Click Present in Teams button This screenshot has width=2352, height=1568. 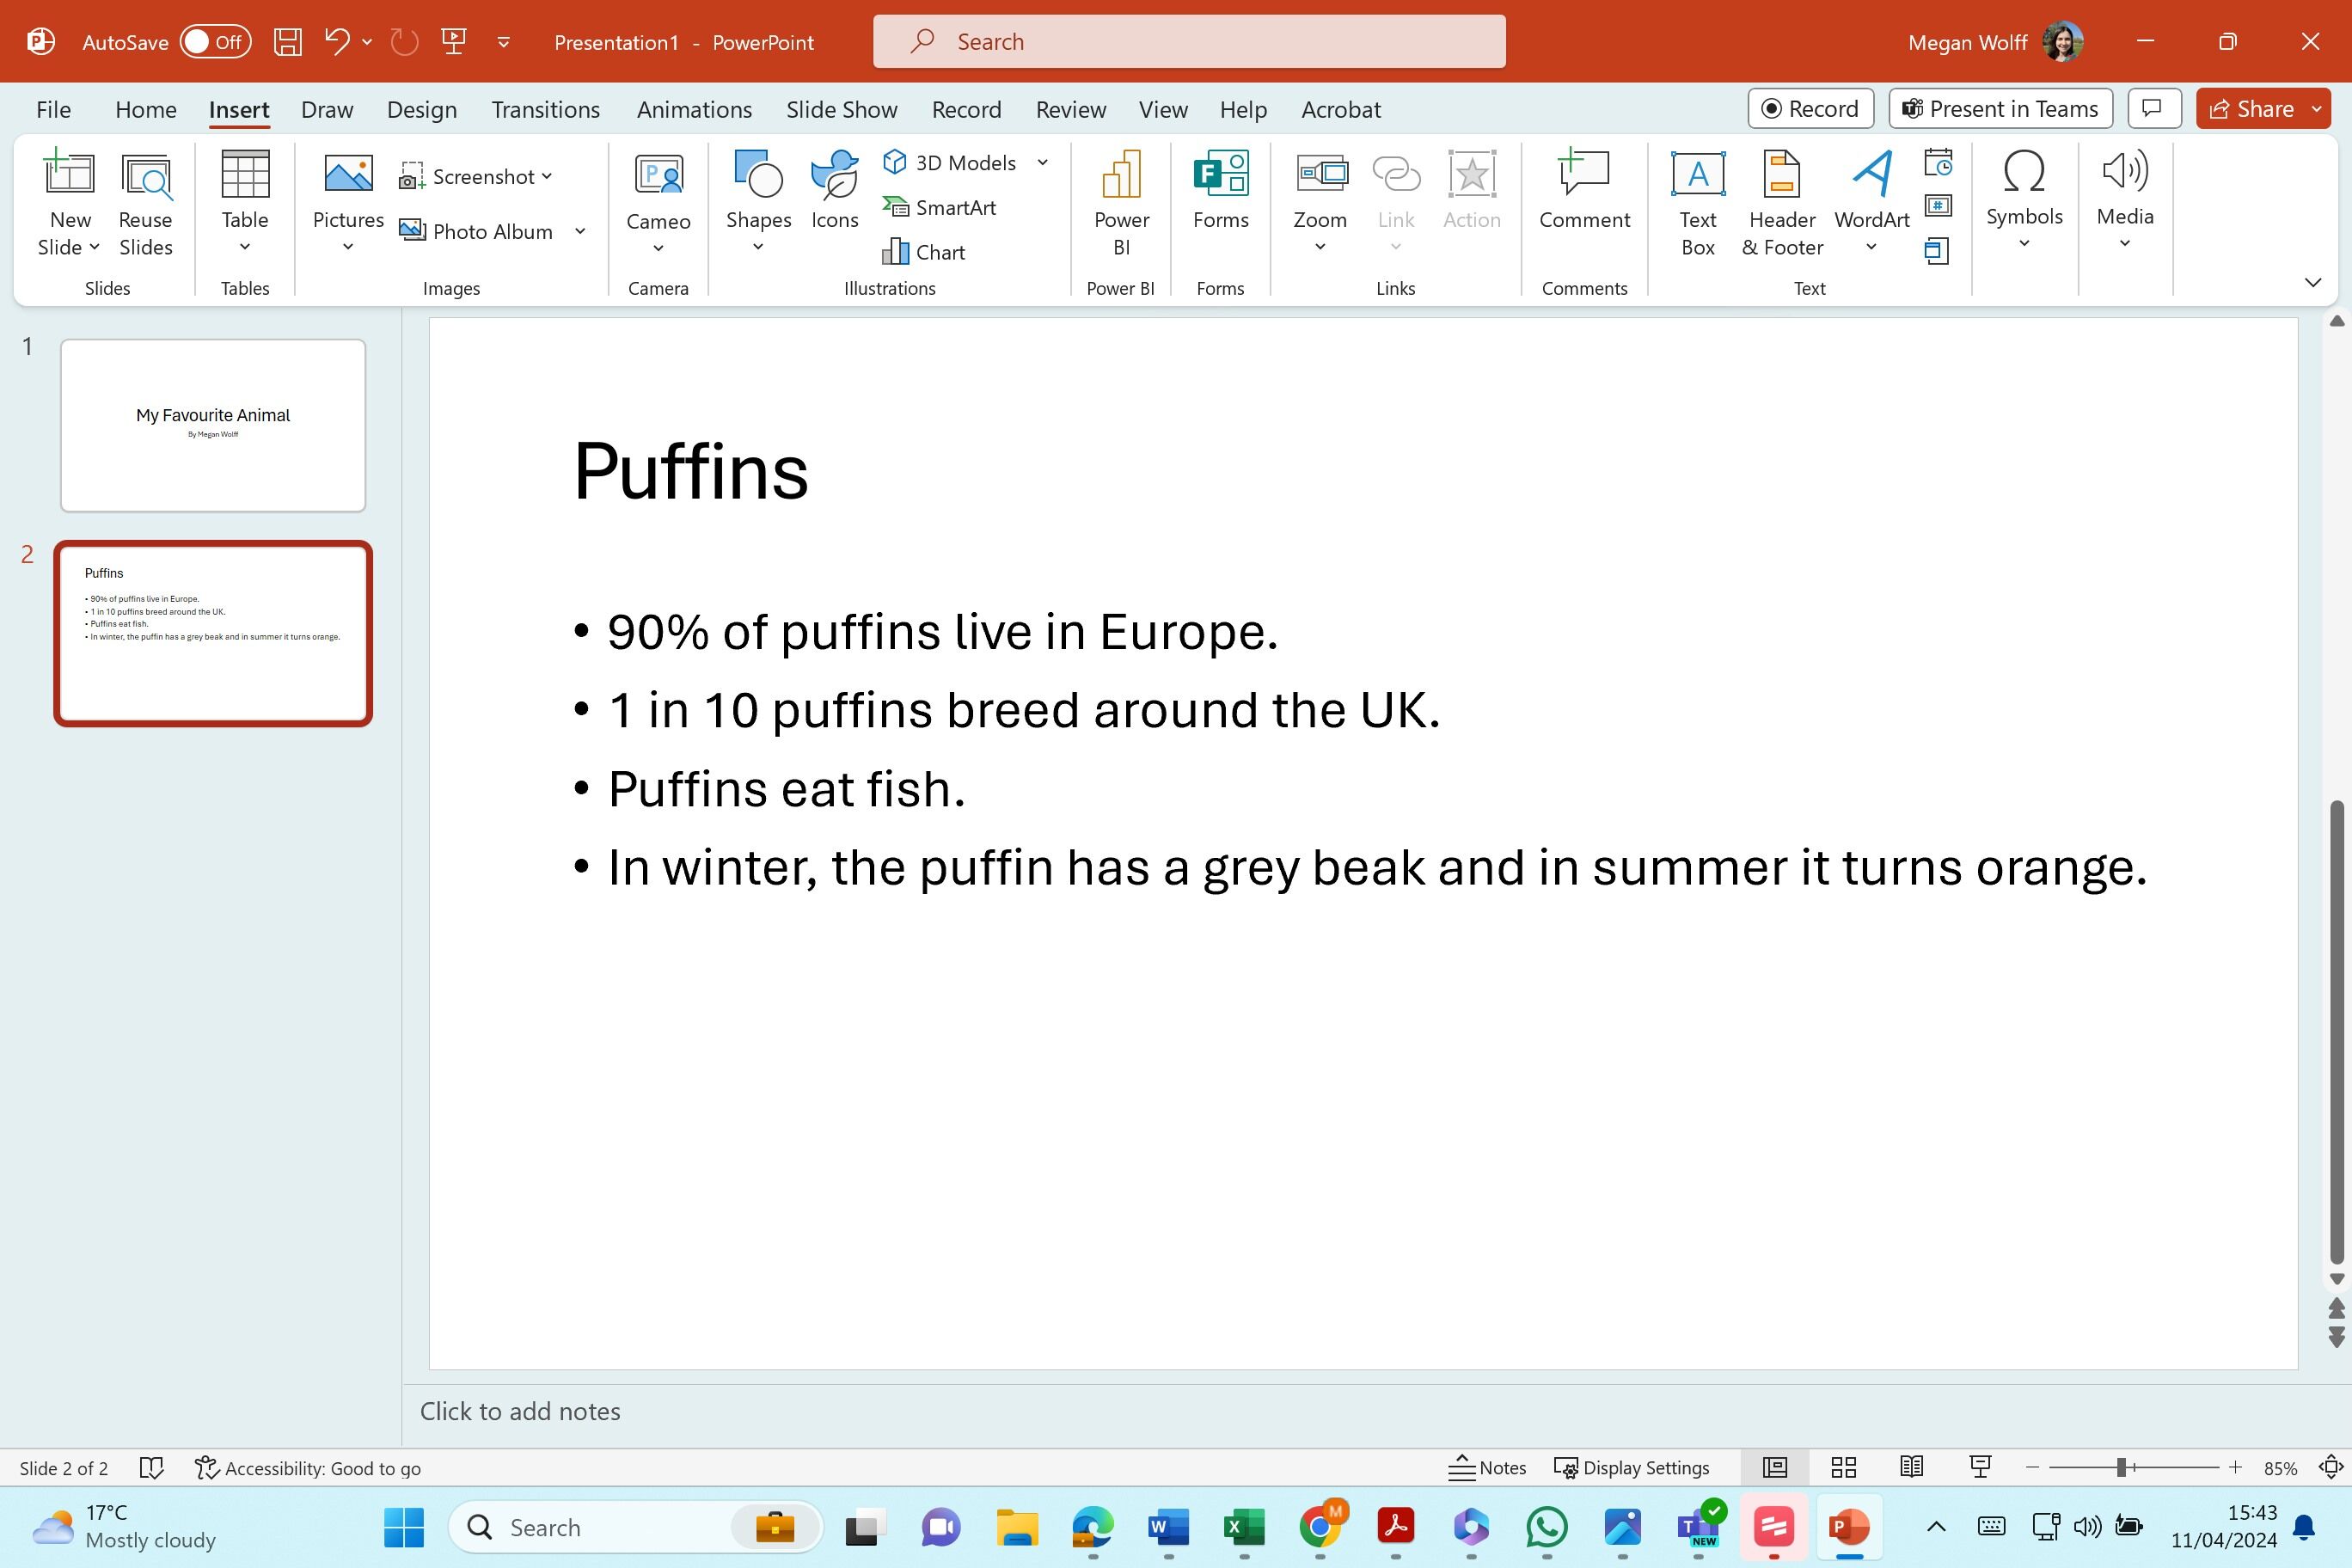2000,109
